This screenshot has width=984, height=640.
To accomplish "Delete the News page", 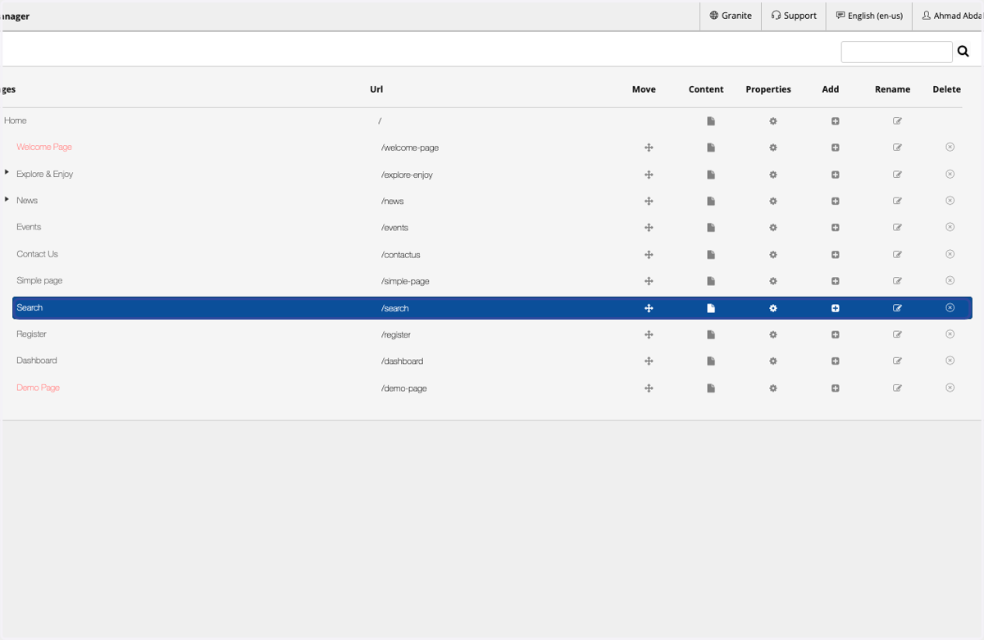I will tap(950, 201).
